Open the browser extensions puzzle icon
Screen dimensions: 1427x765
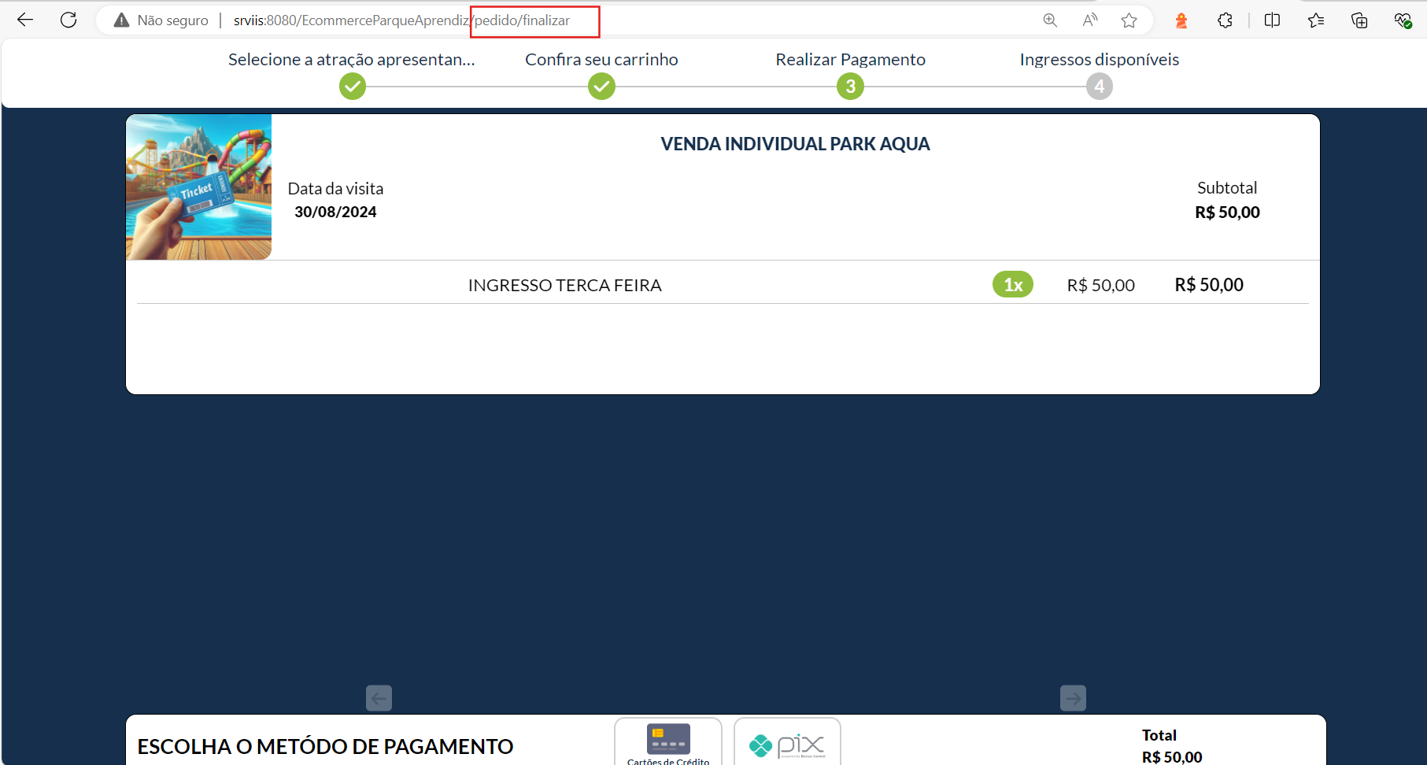coord(1225,20)
